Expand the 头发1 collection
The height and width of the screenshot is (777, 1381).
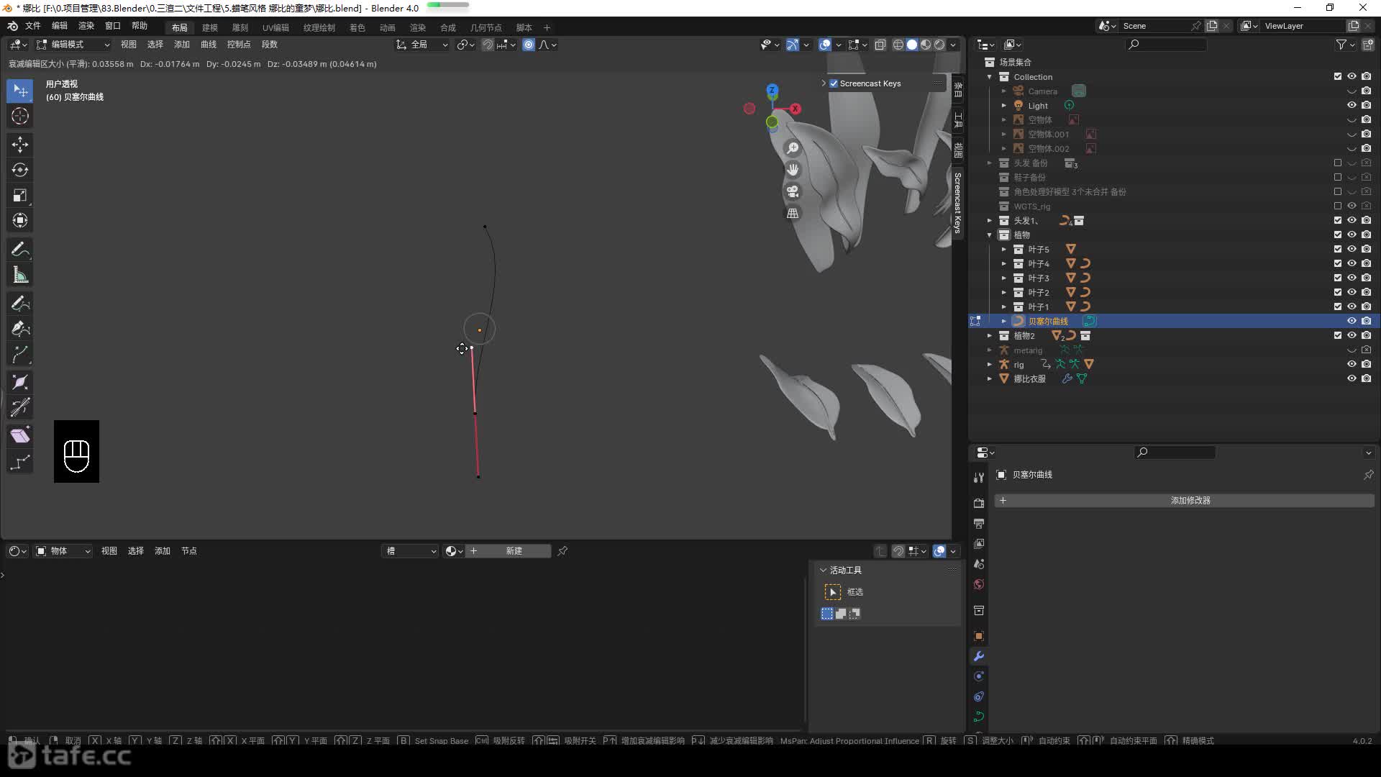[x=990, y=220]
